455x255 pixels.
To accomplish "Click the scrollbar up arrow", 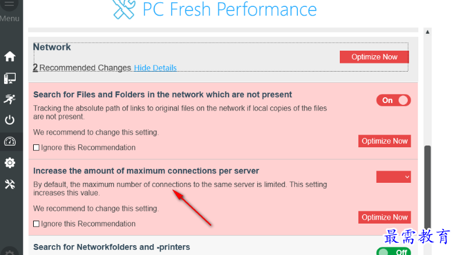I will (428, 32).
